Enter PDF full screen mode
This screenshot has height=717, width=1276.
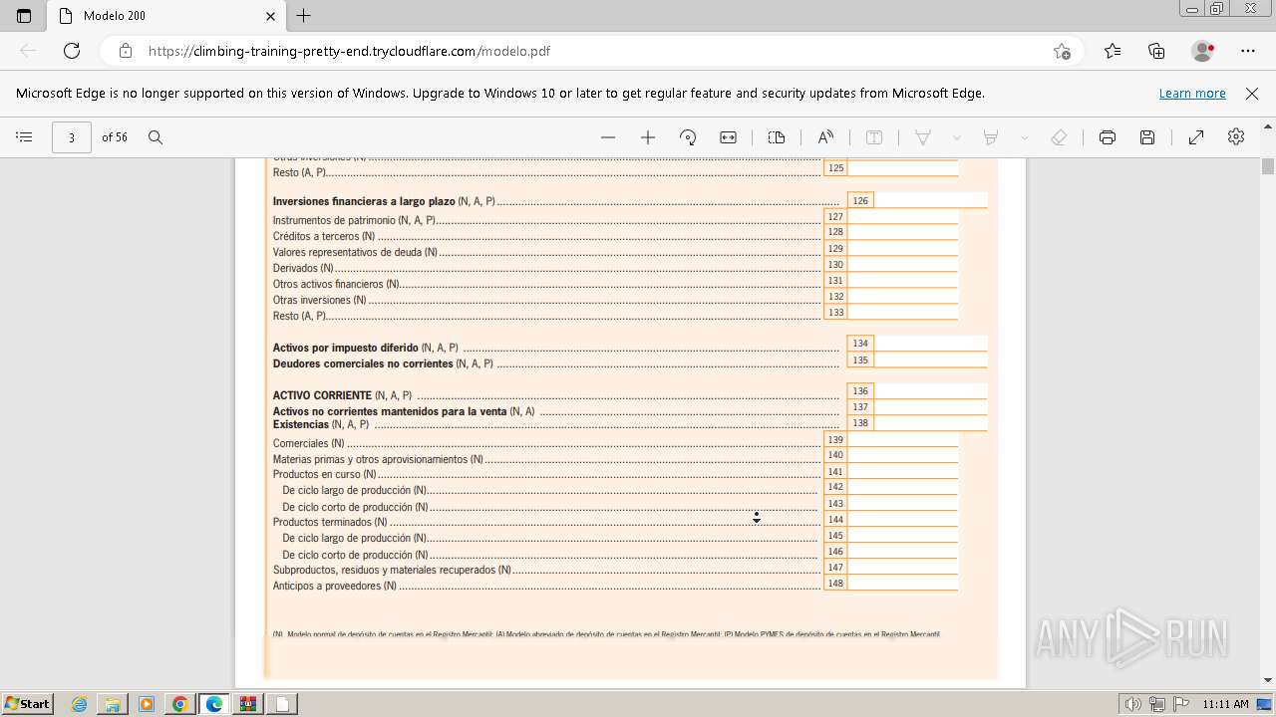coord(1196,137)
